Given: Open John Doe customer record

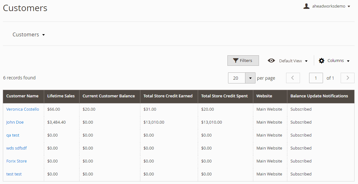Looking at the screenshot, I should pyautogui.click(x=15, y=122).
